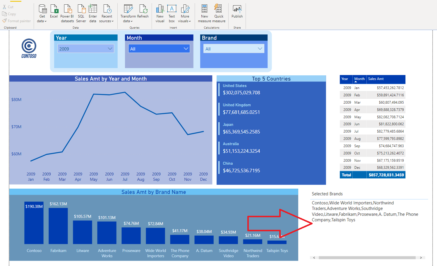Open the Get data menu
The image size is (437, 266).
pyautogui.click(x=42, y=13)
